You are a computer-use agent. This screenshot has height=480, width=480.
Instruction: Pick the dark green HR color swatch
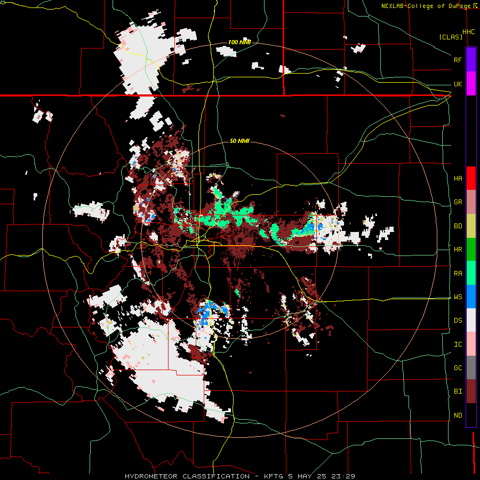tap(471, 250)
